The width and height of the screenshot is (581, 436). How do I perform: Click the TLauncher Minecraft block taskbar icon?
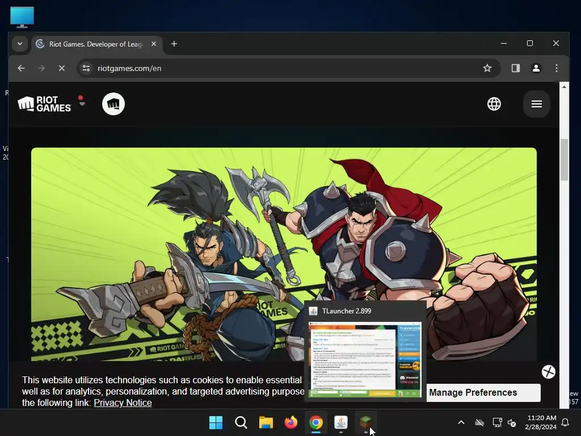[366, 422]
